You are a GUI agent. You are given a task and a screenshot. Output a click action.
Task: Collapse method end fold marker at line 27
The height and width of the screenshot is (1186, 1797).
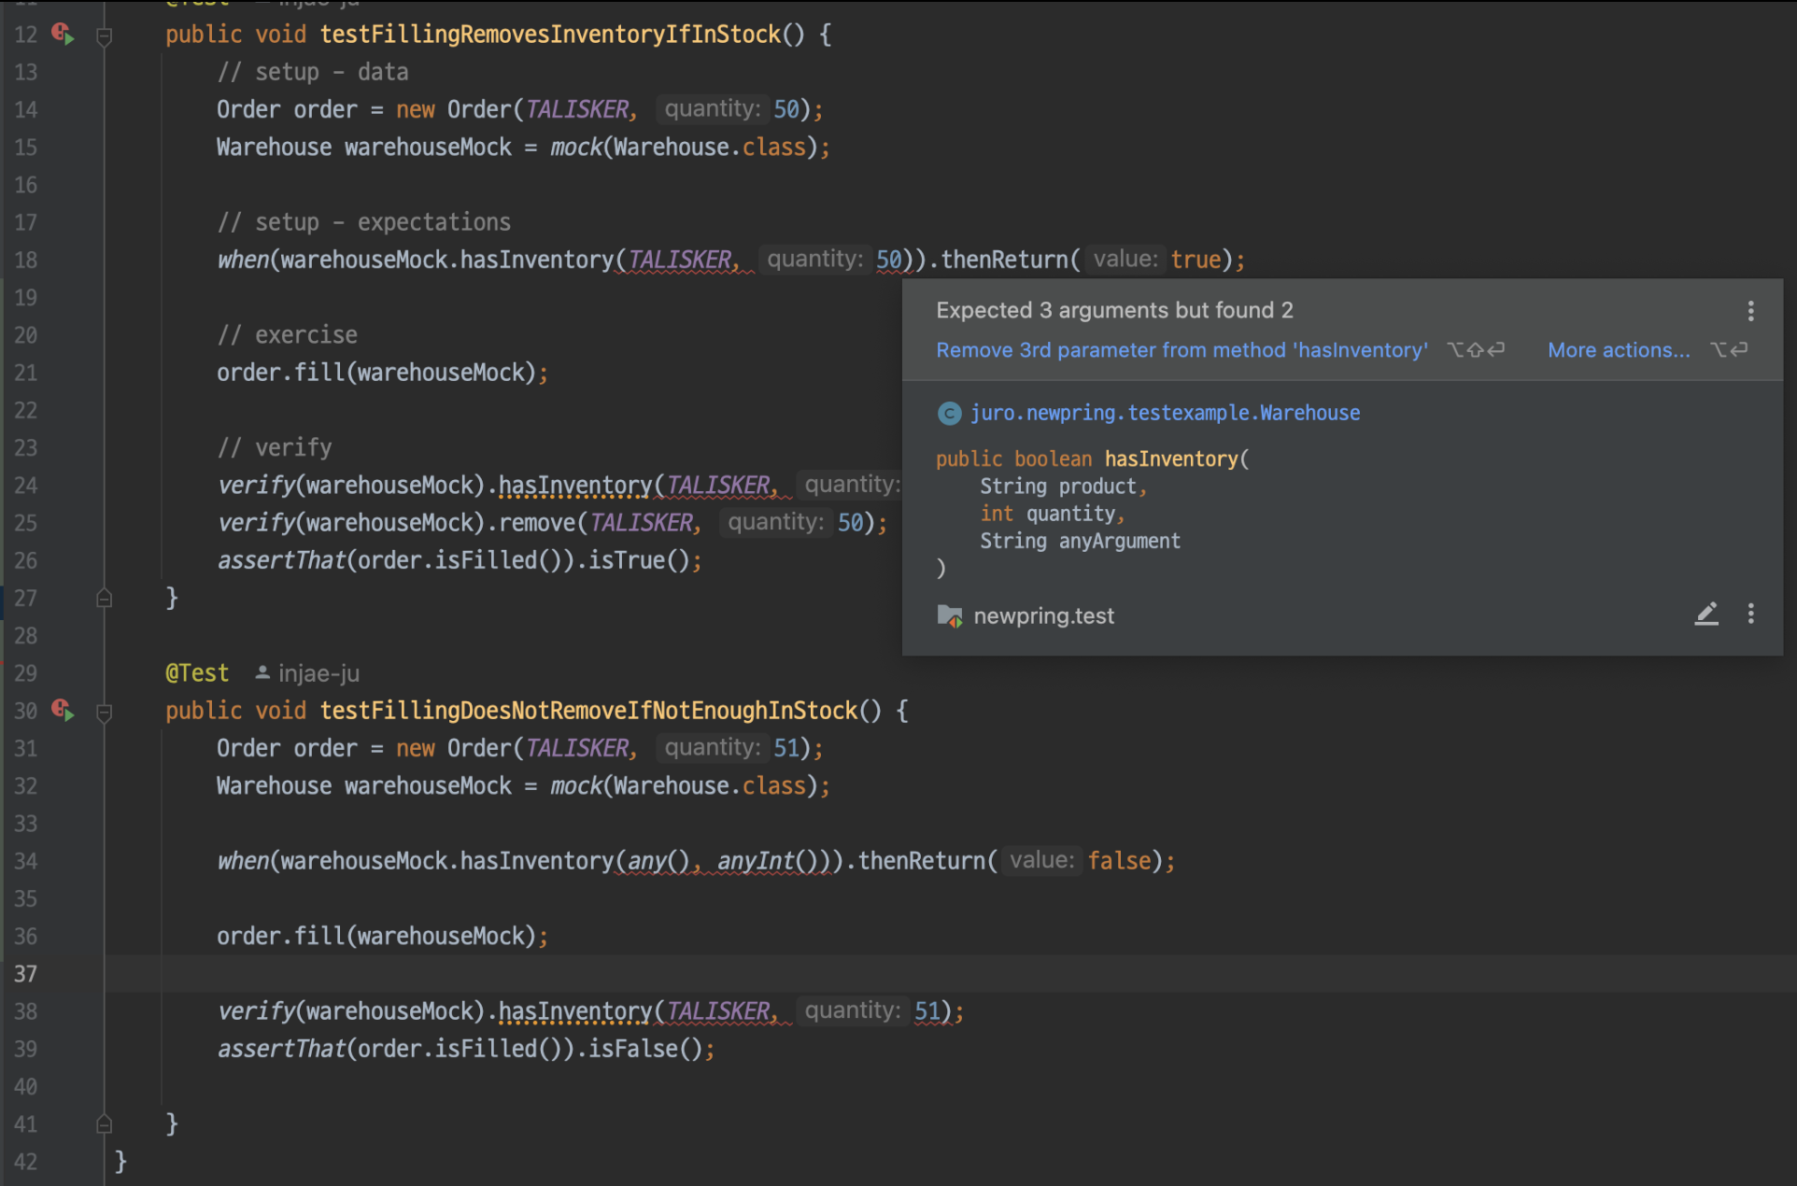tap(105, 599)
